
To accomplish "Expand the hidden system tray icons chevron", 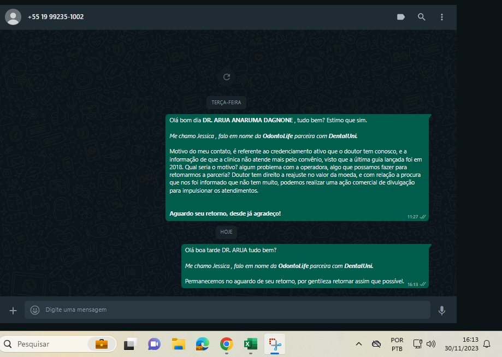I will (x=359, y=344).
